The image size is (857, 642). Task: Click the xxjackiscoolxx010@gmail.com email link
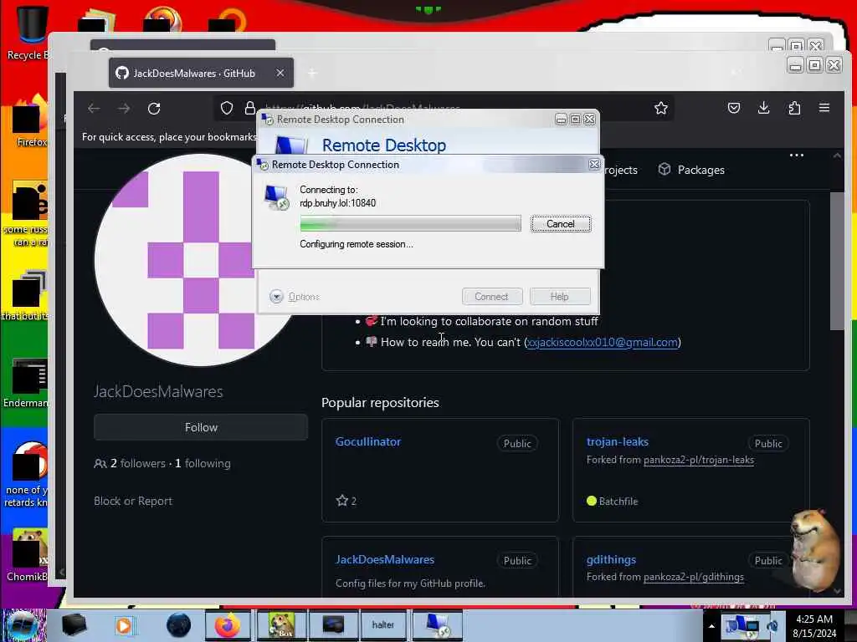click(x=603, y=342)
